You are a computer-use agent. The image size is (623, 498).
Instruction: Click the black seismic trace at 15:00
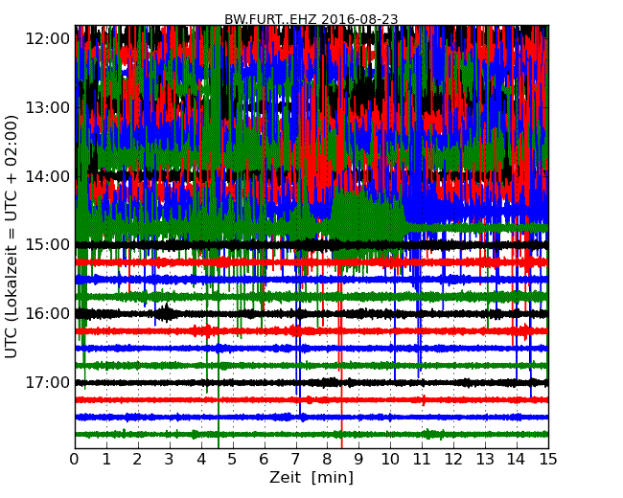click(311, 245)
